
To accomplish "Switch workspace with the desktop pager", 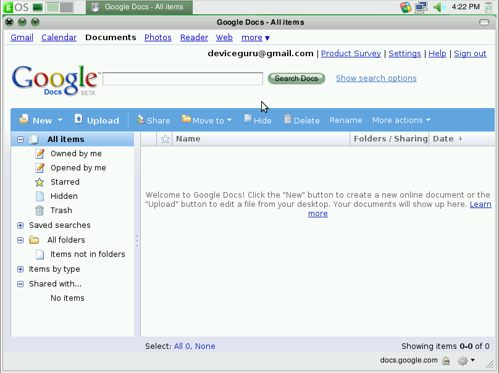I will click(x=59, y=7).
